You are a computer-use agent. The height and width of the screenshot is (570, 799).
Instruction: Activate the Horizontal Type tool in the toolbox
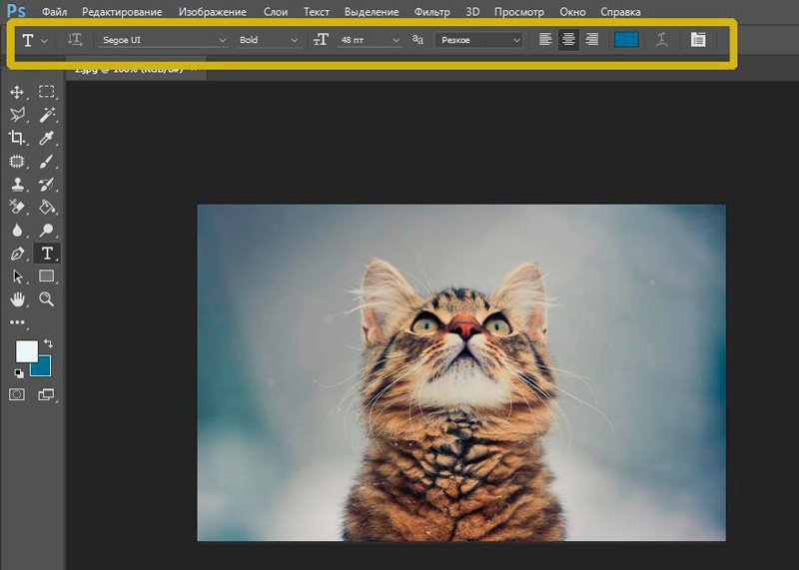(46, 253)
